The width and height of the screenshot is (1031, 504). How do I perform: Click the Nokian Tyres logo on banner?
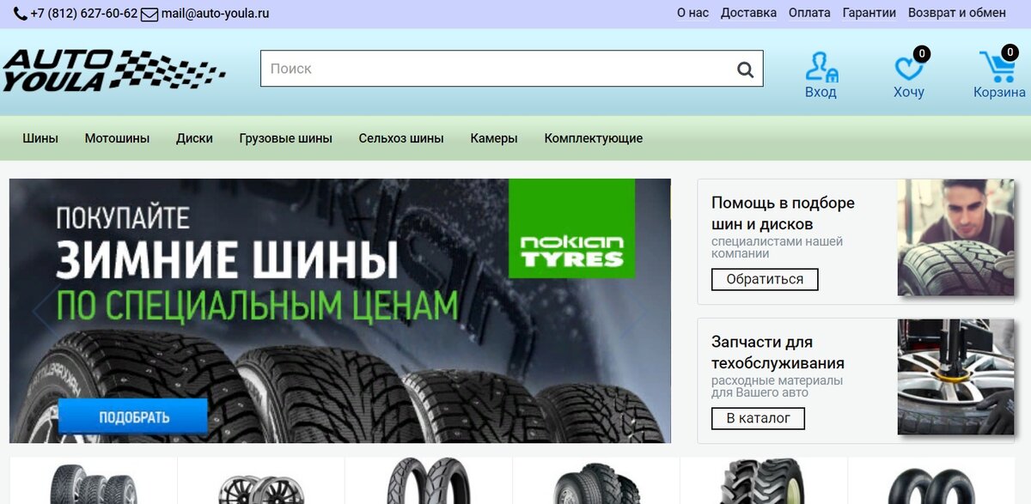571,228
